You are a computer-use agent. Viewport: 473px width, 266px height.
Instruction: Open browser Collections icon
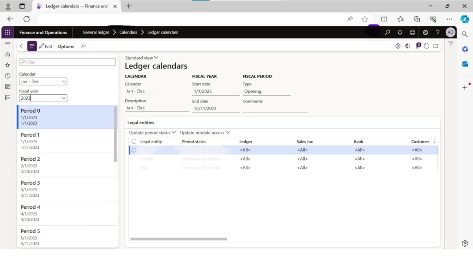[417, 19]
